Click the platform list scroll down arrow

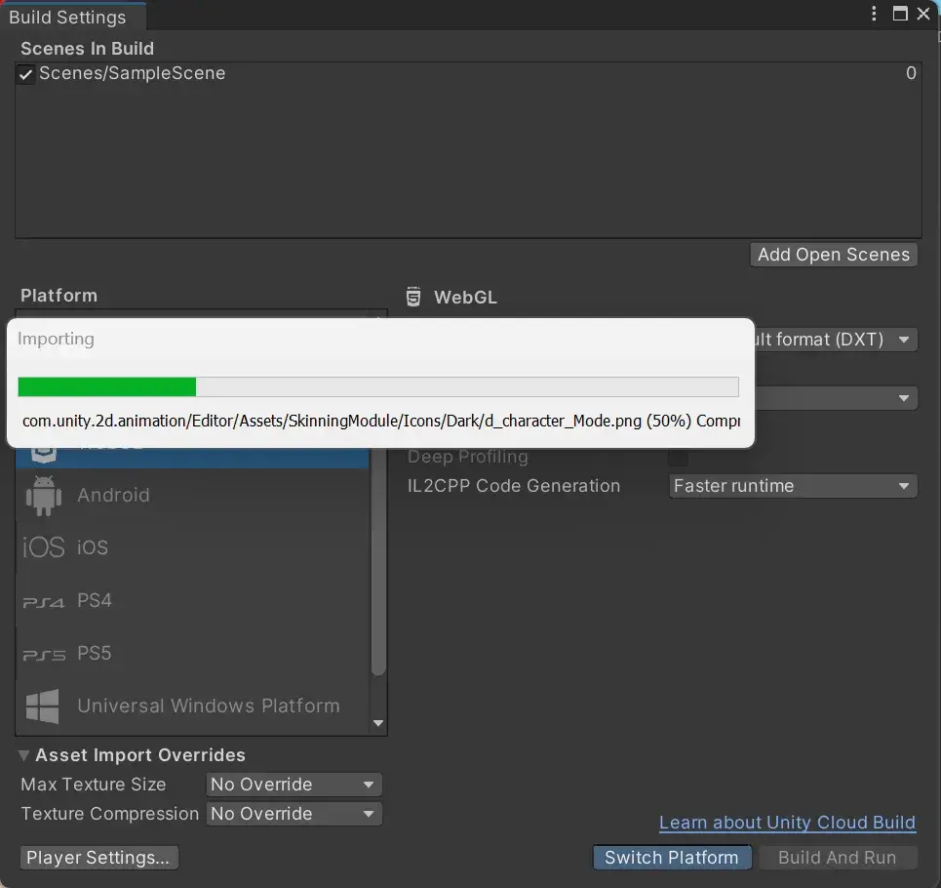click(378, 723)
